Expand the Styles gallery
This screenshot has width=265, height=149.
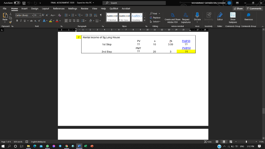144,20
